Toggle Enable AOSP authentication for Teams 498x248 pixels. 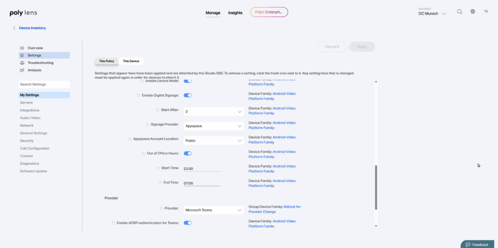point(187,223)
